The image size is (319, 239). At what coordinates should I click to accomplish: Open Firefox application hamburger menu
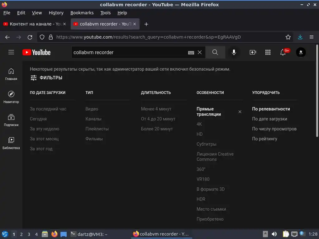click(312, 37)
